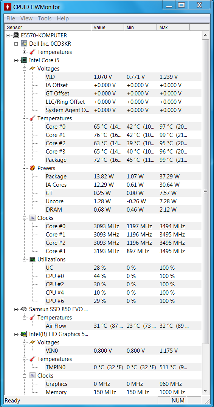Click the motherboard icon next to Dell Inc. 0CD3KR
This screenshot has height=407, width=214.
coord(24,44)
